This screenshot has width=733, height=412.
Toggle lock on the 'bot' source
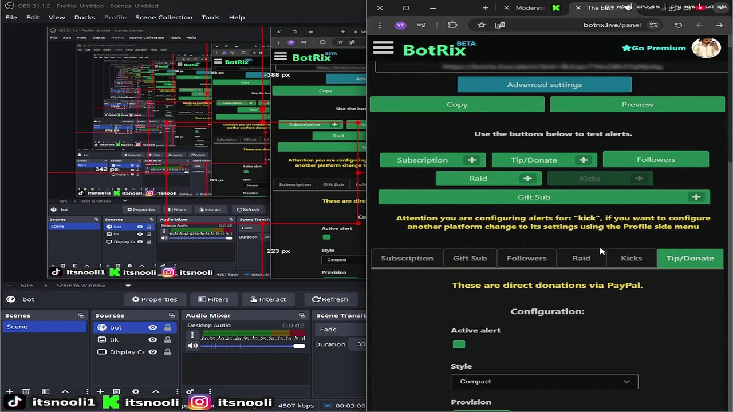pos(167,327)
